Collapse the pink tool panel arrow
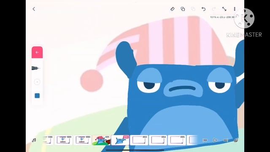 37,52
